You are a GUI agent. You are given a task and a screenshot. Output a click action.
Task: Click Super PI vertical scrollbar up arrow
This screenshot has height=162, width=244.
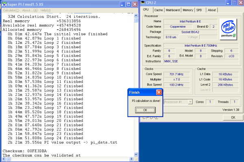(x=136, y=15)
